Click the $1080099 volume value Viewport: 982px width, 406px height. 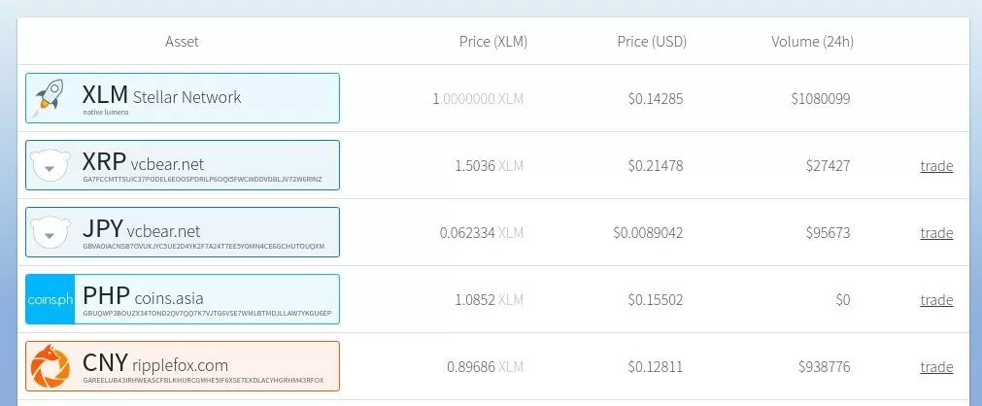821,99
